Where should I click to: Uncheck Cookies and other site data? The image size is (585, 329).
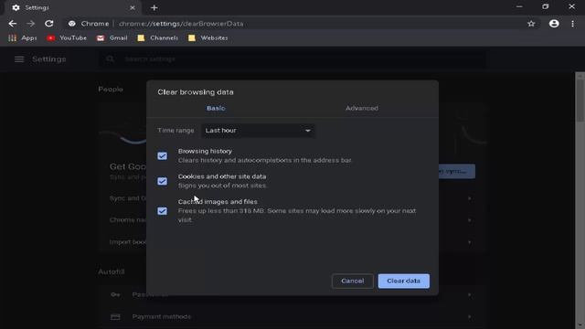pyautogui.click(x=163, y=181)
